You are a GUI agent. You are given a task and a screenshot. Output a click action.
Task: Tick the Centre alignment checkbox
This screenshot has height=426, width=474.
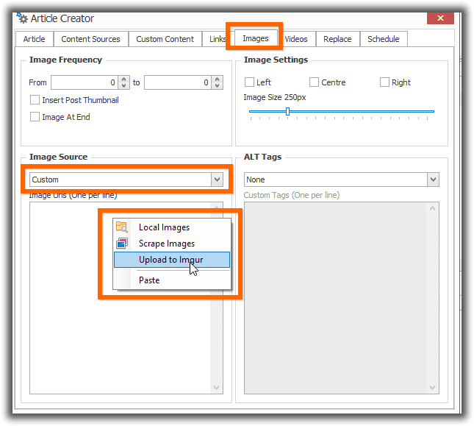click(x=314, y=82)
